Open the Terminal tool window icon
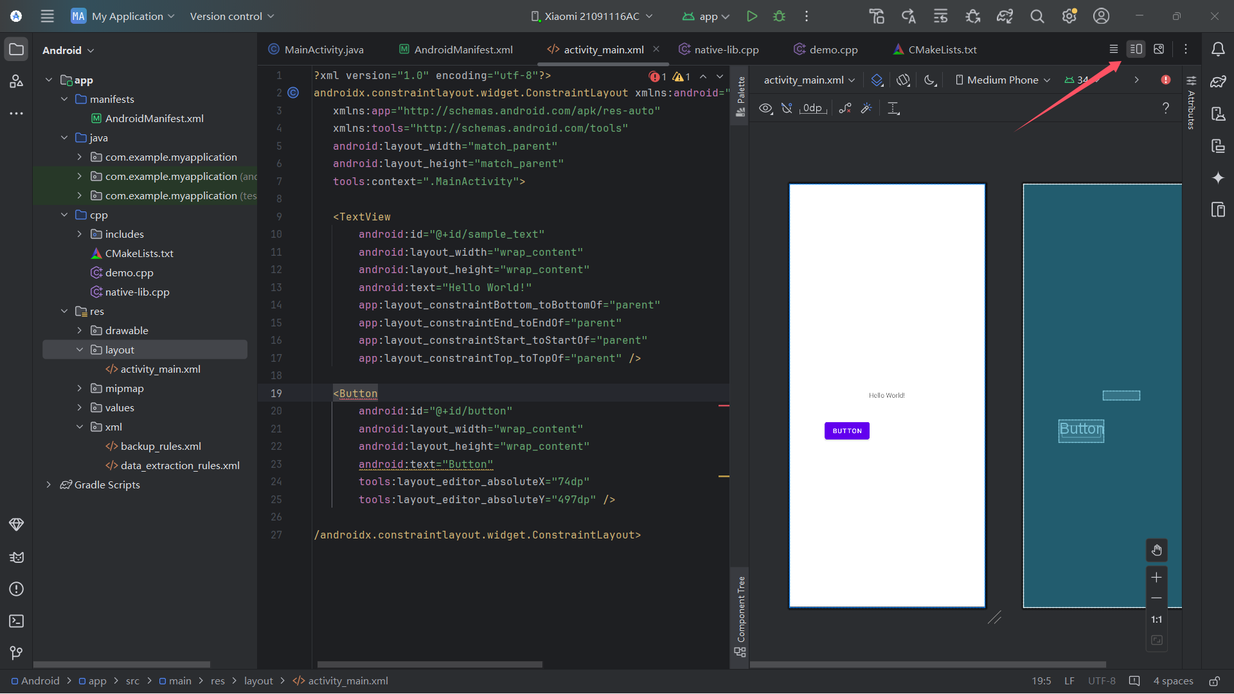The width and height of the screenshot is (1234, 694). (x=17, y=621)
